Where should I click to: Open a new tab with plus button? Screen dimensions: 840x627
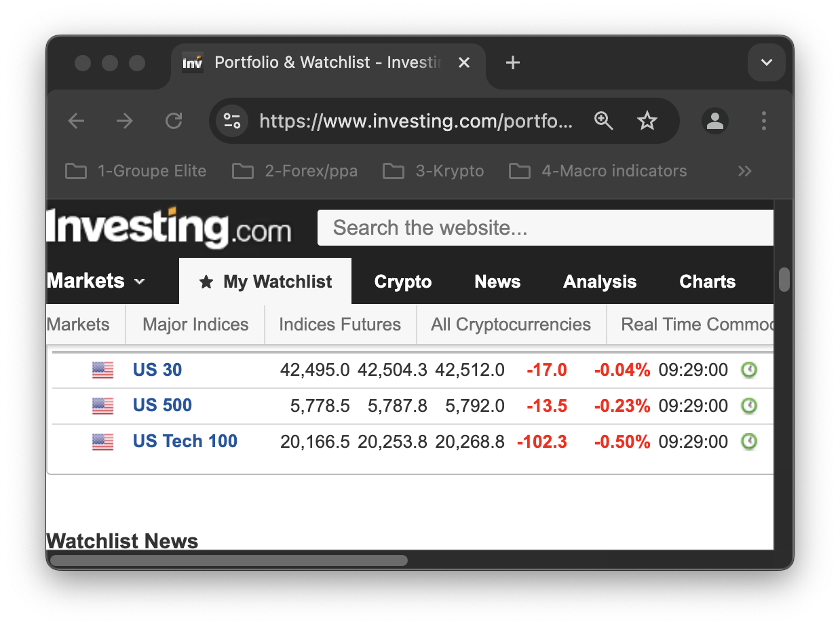pyautogui.click(x=513, y=63)
